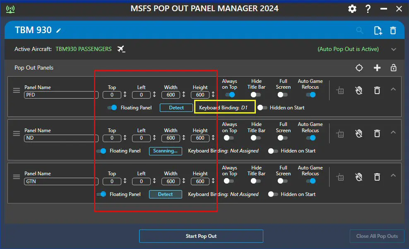Toggle Hidden on Start for ND panel

tap(273, 151)
